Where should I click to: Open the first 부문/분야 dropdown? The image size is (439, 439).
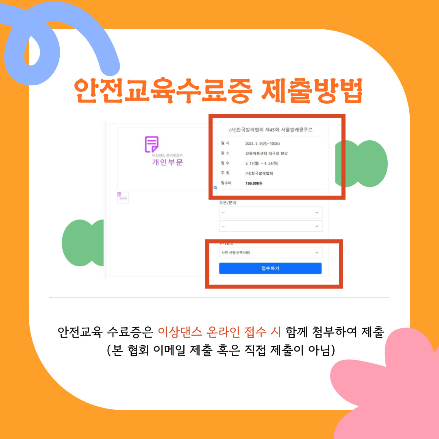[x=271, y=213]
